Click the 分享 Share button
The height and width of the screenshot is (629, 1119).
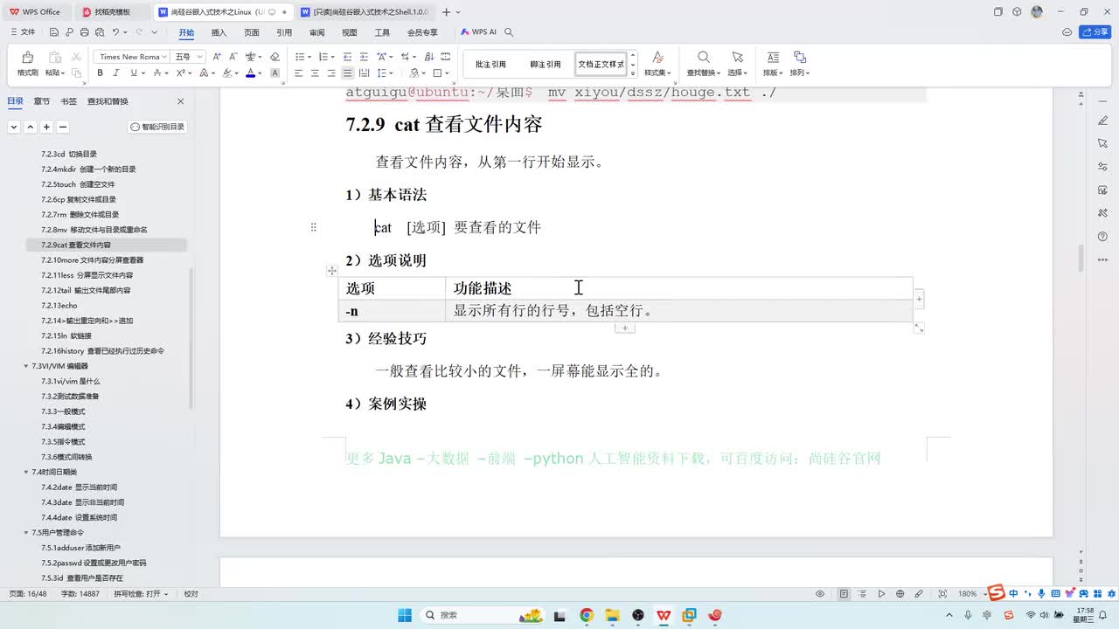click(x=1095, y=31)
